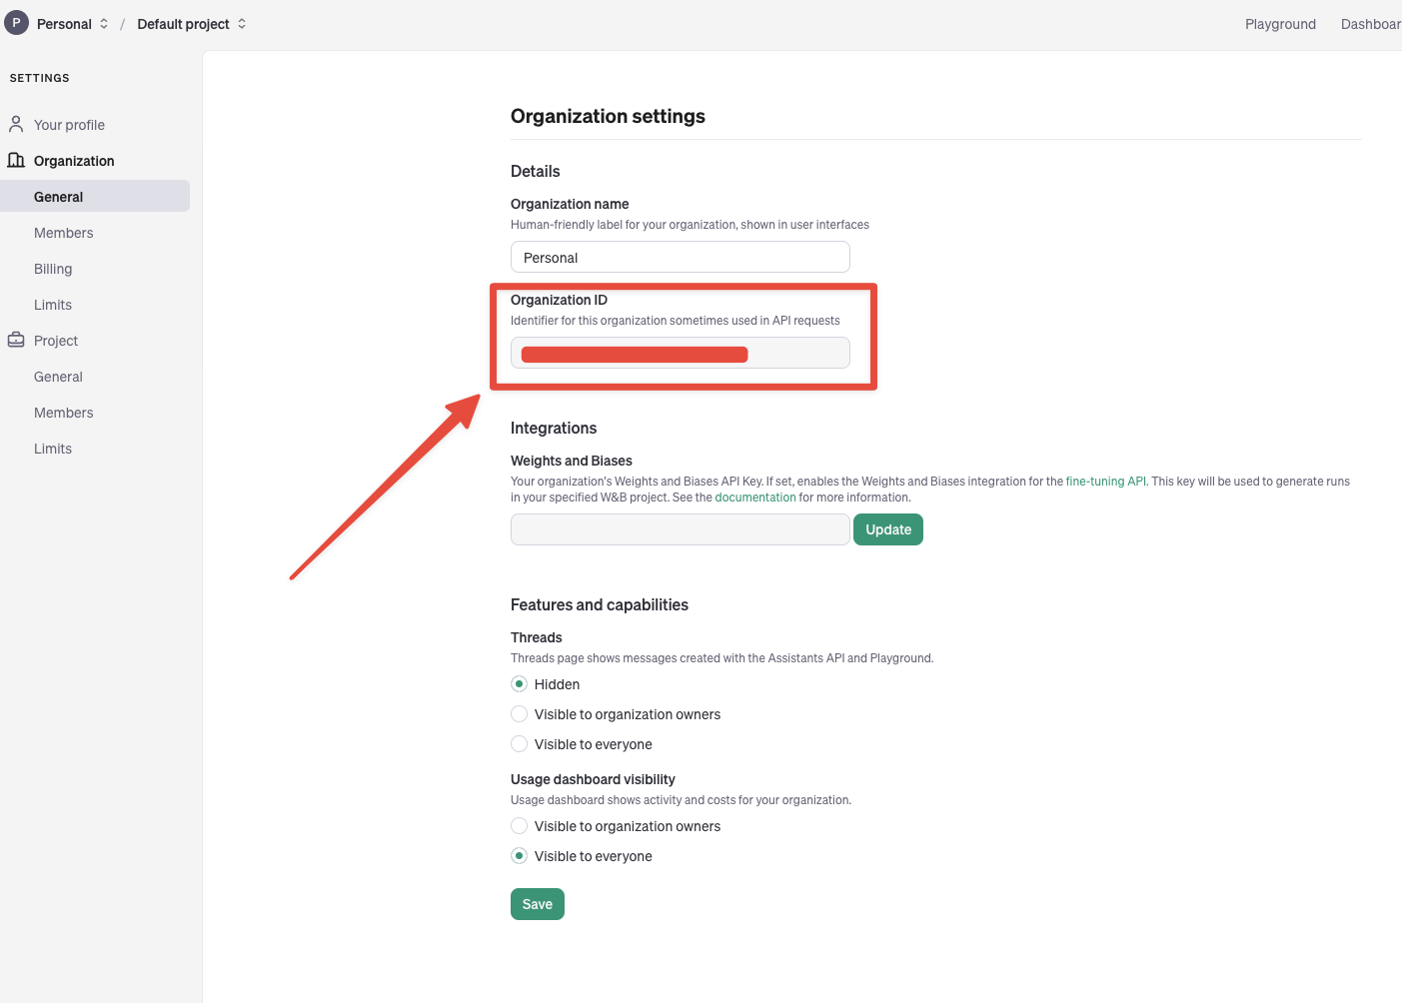Image resolution: width=1402 pixels, height=1003 pixels.
Task: Click the Your profile person icon
Action: pos(16,124)
